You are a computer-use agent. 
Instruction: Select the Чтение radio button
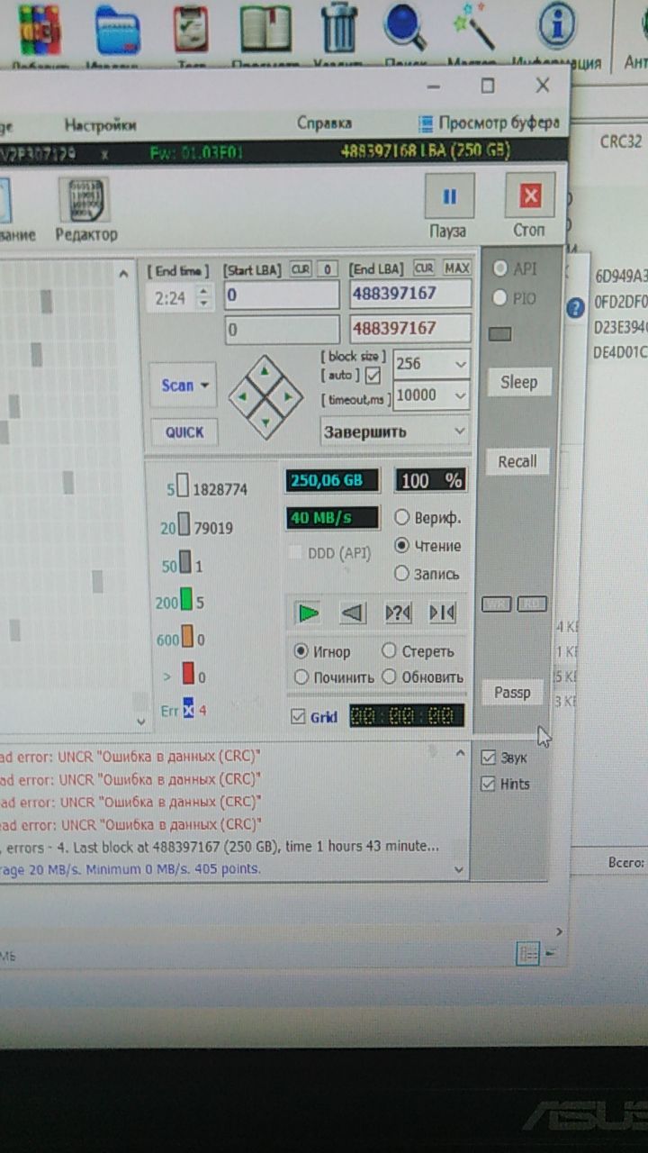click(401, 546)
